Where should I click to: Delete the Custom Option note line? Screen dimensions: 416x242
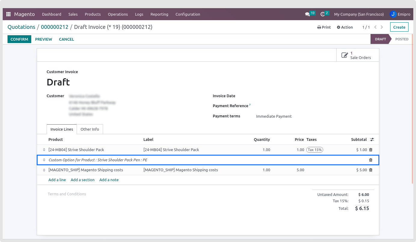(371, 160)
